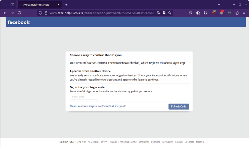Select the Meta Business Help tab

39,5
